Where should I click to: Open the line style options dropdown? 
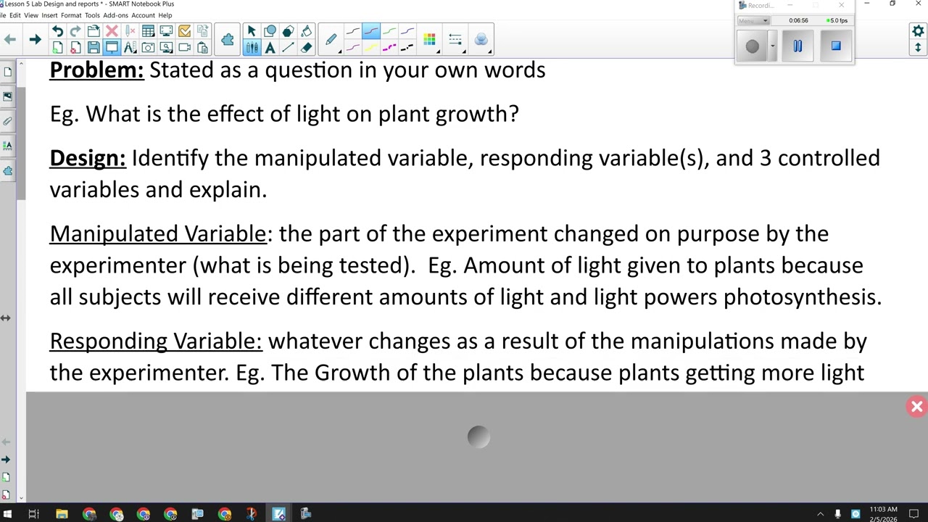455,40
